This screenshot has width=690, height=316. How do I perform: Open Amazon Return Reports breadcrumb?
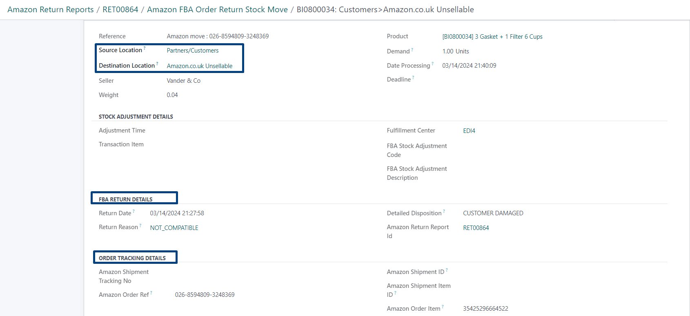point(51,9)
